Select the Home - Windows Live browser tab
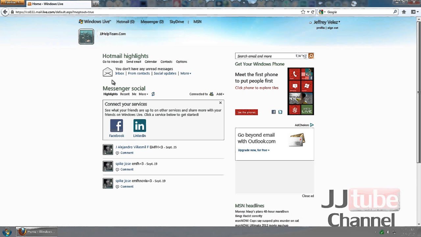 point(59,4)
